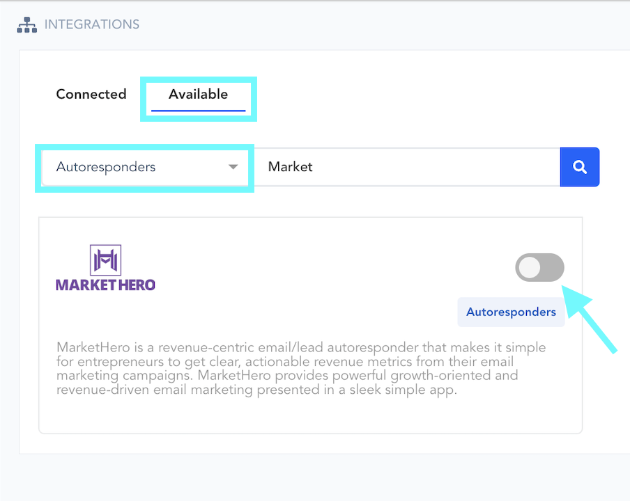The height and width of the screenshot is (501, 630).
Task: Click the word "Market" in search box
Action: pyautogui.click(x=291, y=167)
